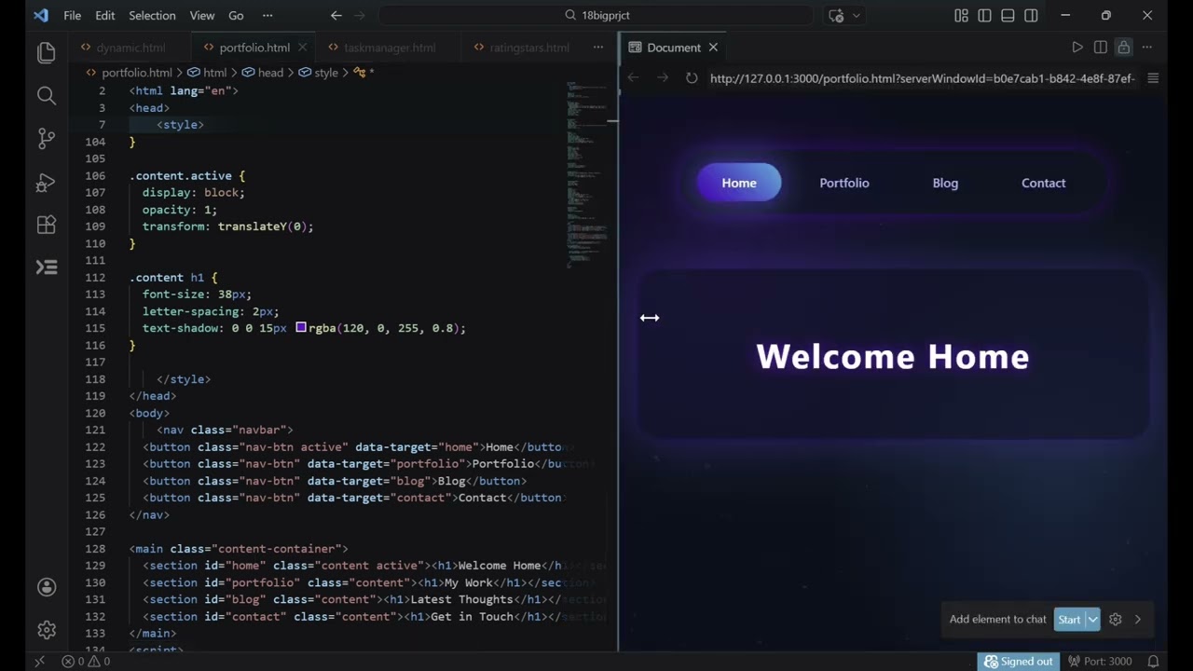Switch to the ratingstars.html tab
Viewport: 1193px width, 671px height.
(x=529, y=48)
